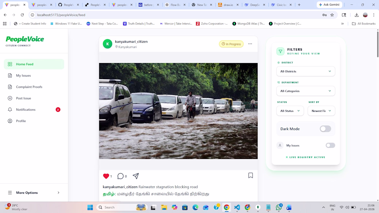Click the PeopleVoice Citizen Connect logo
This screenshot has height=213, width=379.
[x=25, y=41]
